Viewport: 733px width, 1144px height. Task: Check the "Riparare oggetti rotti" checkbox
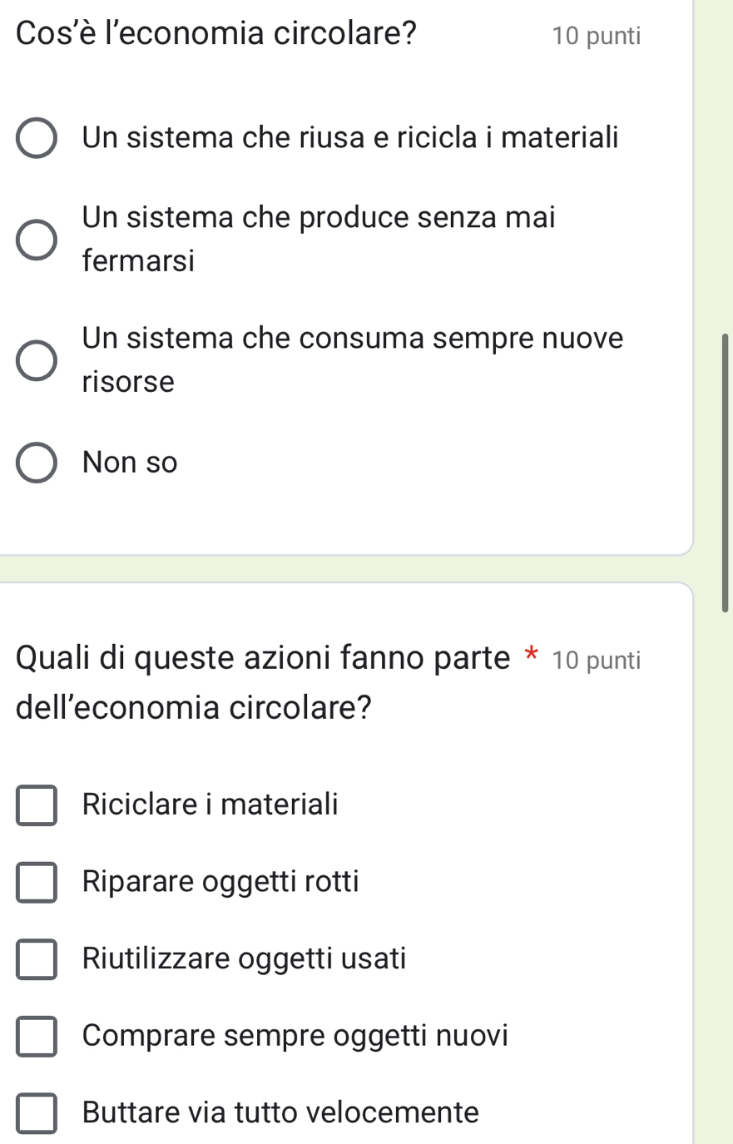point(37,882)
